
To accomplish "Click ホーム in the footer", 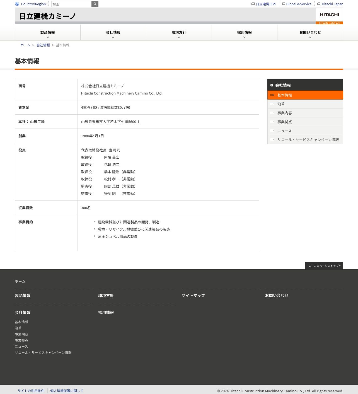I will (20, 281).
